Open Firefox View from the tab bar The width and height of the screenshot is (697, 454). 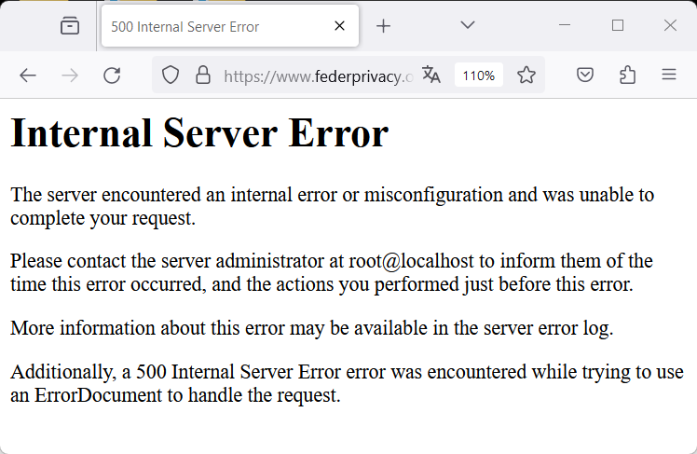point(70,26)
